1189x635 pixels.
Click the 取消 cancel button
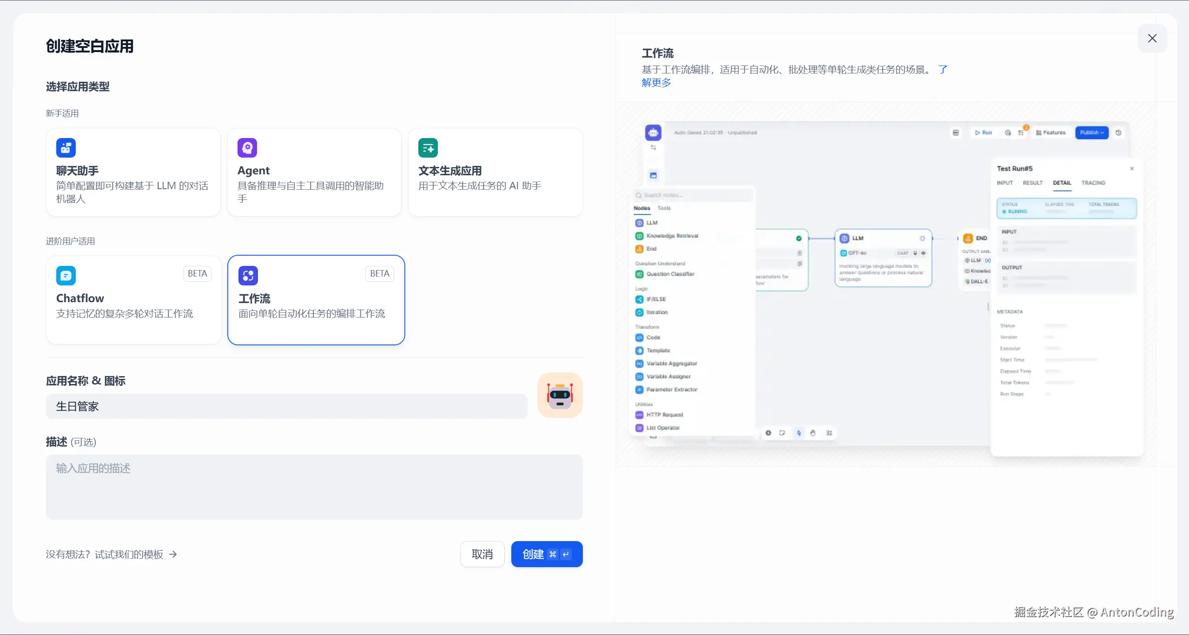[x=482, y=554]
